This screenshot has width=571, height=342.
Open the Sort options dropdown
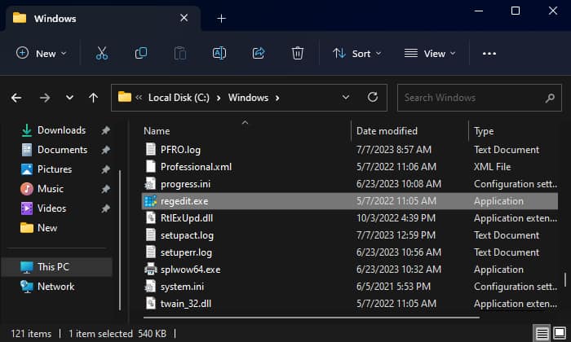click(x=357, y=54)
